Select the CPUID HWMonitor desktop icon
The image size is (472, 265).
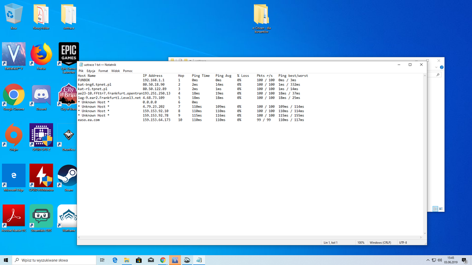41,176
